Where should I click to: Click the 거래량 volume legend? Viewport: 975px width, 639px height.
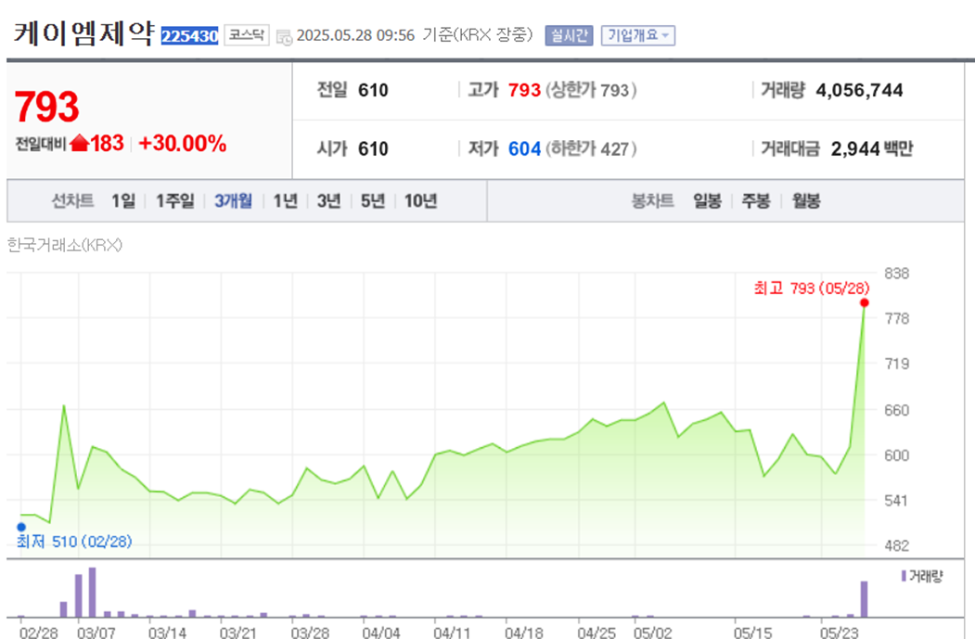click(922, 576)
